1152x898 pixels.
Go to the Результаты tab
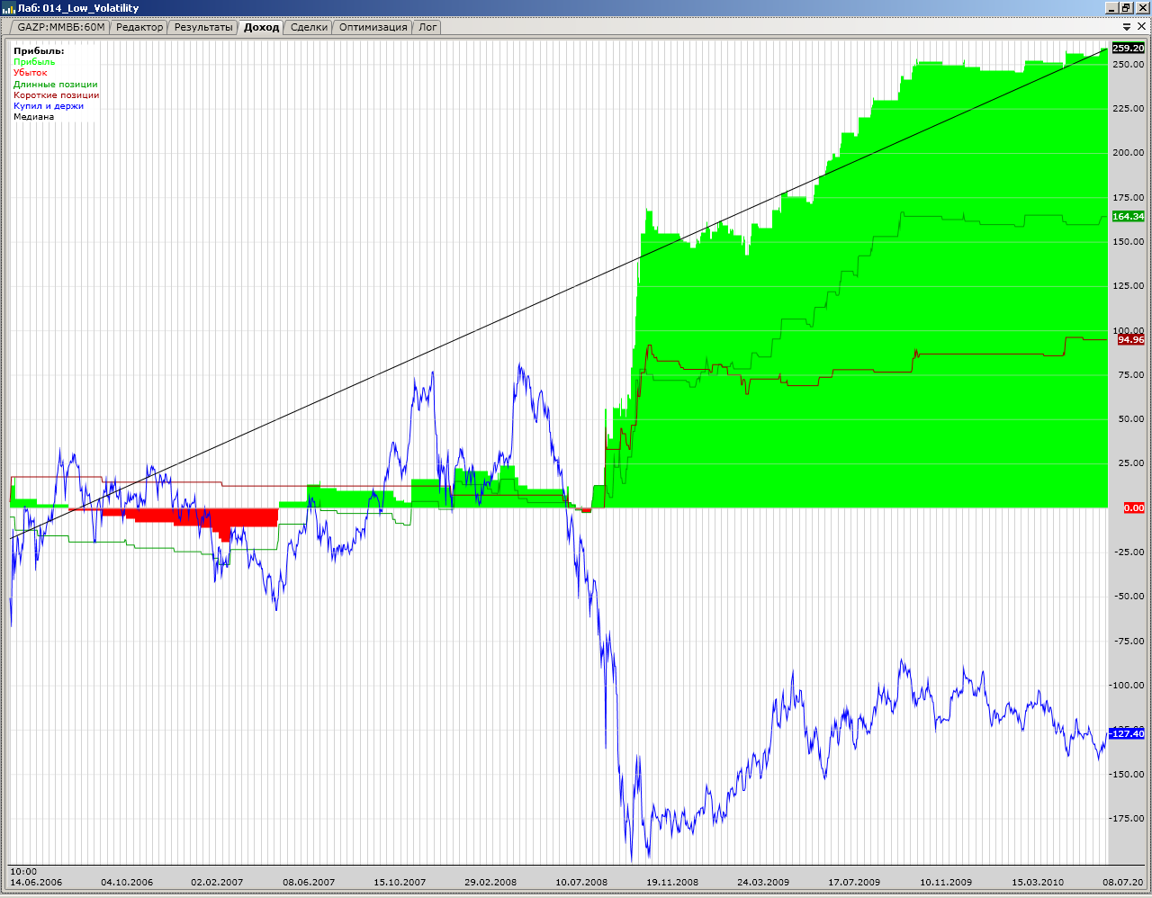coord(203,27)
